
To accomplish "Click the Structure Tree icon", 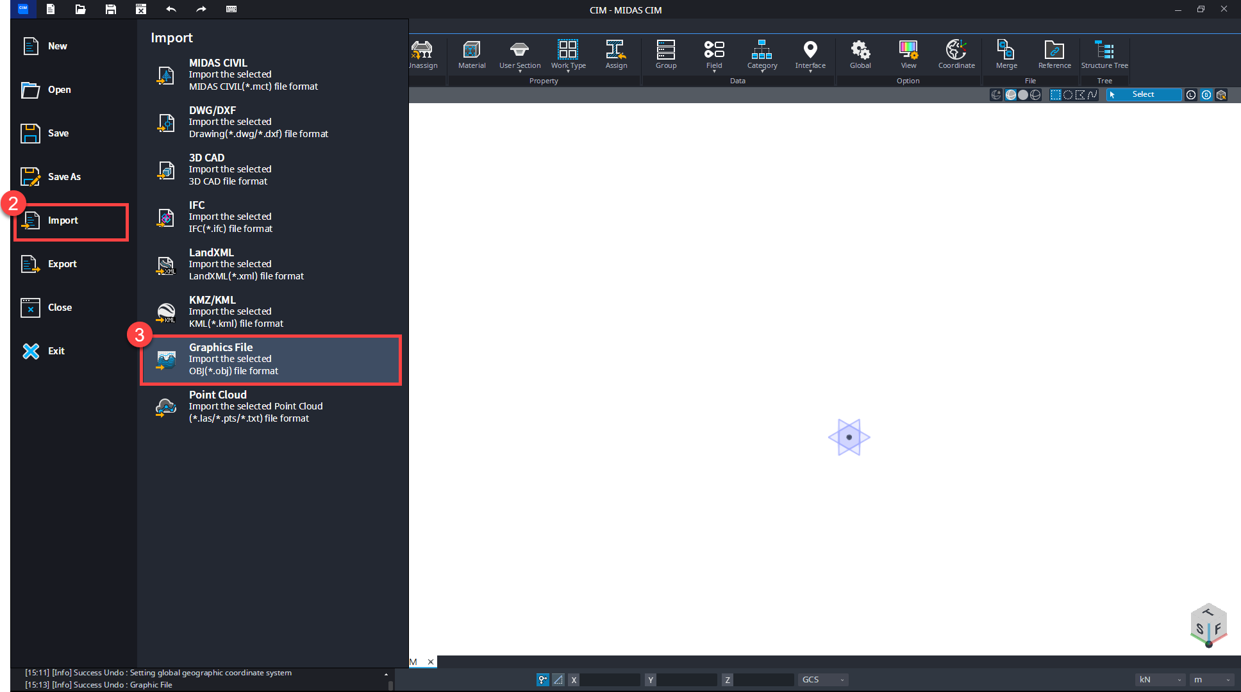I will coord(1104,54).
